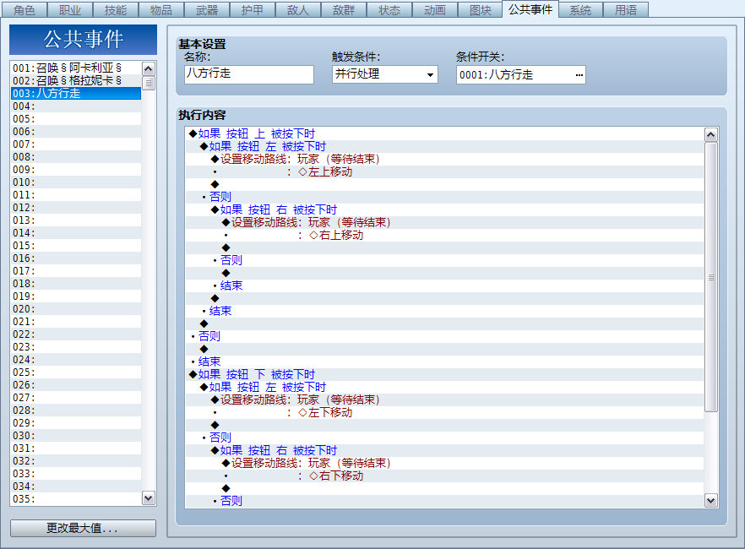Screen dimensions: 745x549
Task: Click 执行内容 scroll up arrow
Action: coord(711,135)
